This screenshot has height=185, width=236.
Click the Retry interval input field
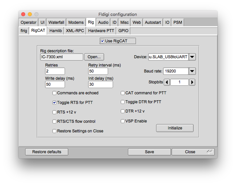click(x=98, y=71)
